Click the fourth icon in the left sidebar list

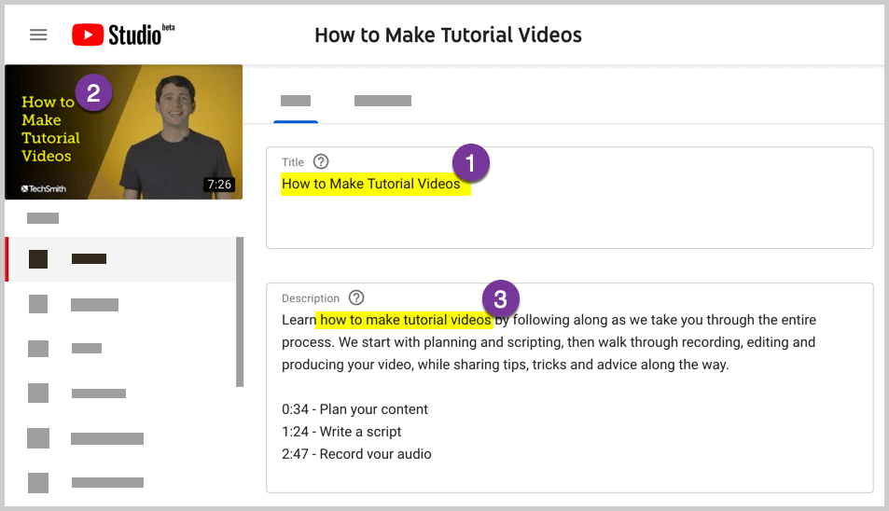pyautogui.click(x=38, y=394)
